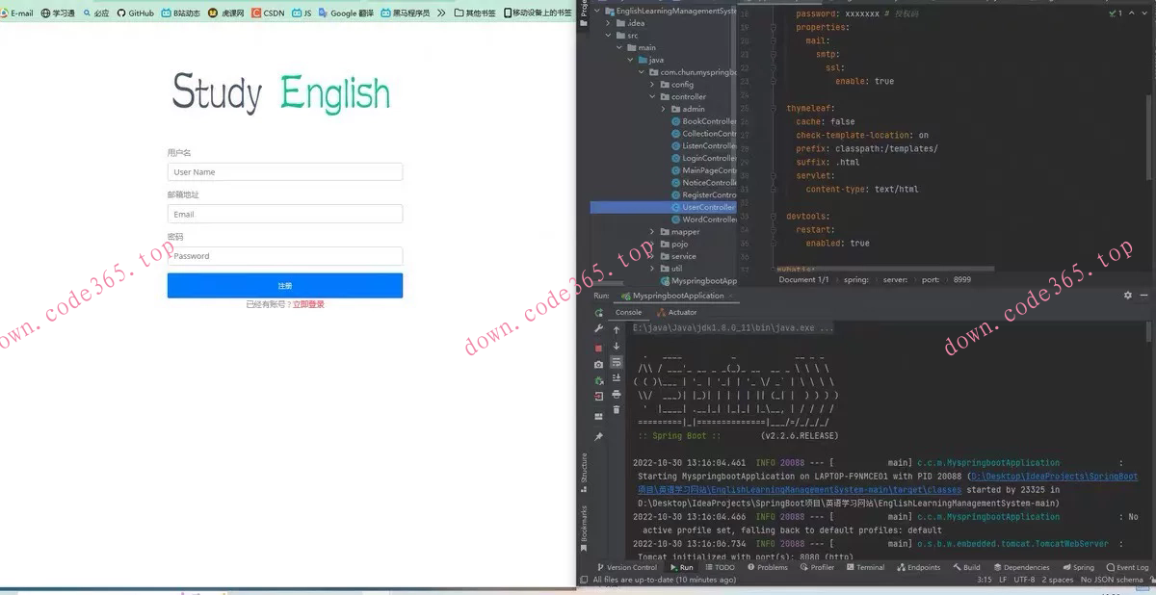Viewport: 1156px width, 595px height.
Task: Expand the util package
Action: tap(652, 269)
